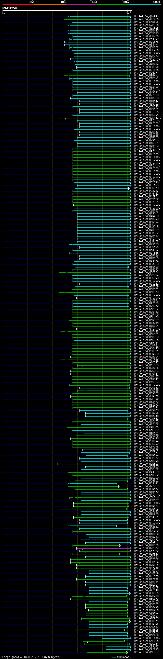Click the UniRef100_A9TEB6 label
The width and height of the screenshot is (163, 659).
[146, 253]
